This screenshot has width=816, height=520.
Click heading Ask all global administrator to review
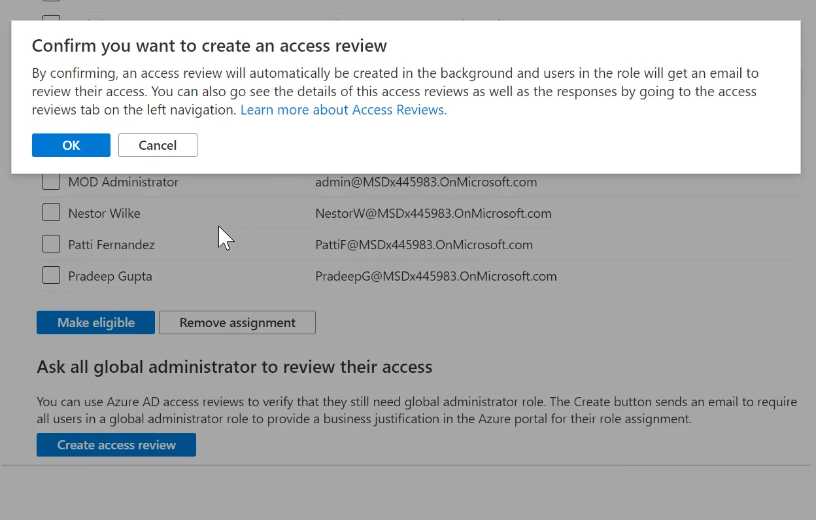[x=234, y=367]
